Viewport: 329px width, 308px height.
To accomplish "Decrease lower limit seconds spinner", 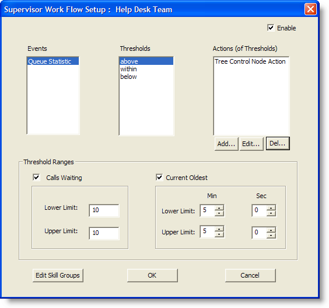I will point(271,213).
